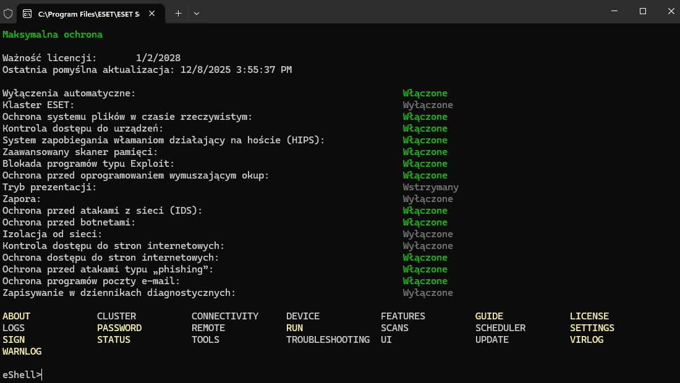The height and width of the screenshot is (383, 680).
Task: Close the terminal window
Action: pos(671,11)
